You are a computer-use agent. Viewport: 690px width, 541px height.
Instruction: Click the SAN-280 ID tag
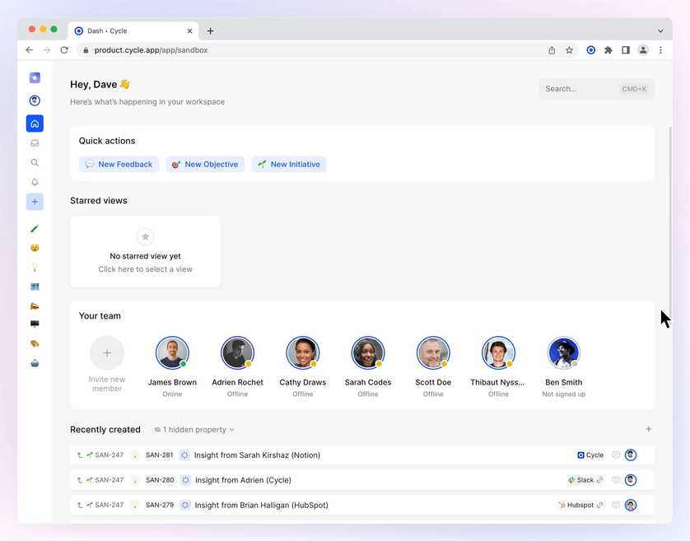pos(160,480)
